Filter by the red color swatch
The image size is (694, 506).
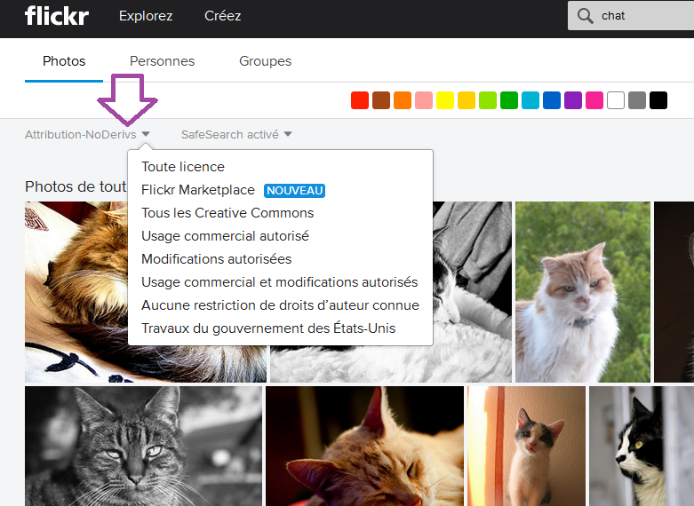(360, 100)
